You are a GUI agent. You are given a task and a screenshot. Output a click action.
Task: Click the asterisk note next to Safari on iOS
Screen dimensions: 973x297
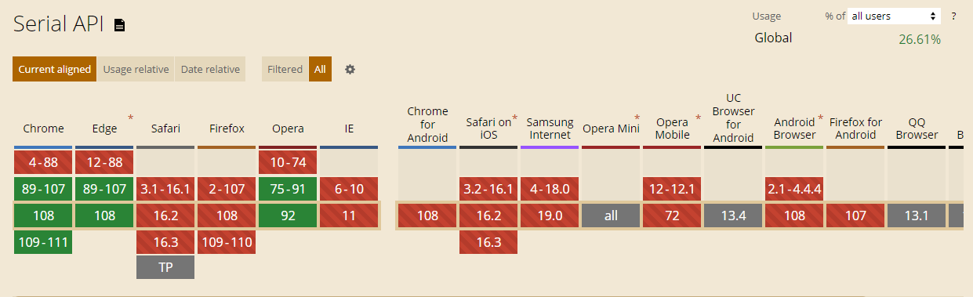515,118
